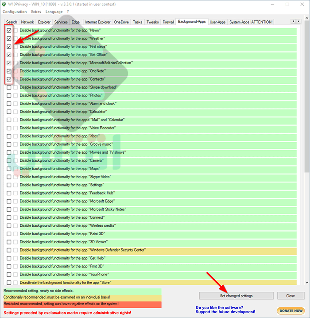The image size is (310, 318).
Task: Click the vertical scrollbar thumb
Action: [x=307, y=97]
